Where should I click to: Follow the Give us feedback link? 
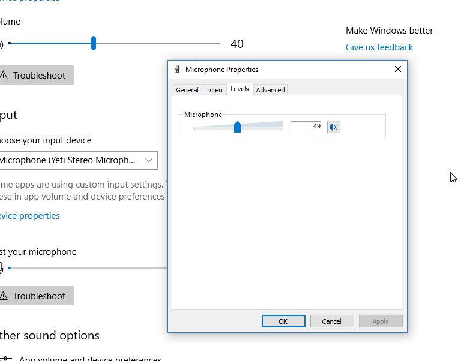[379, 47]
